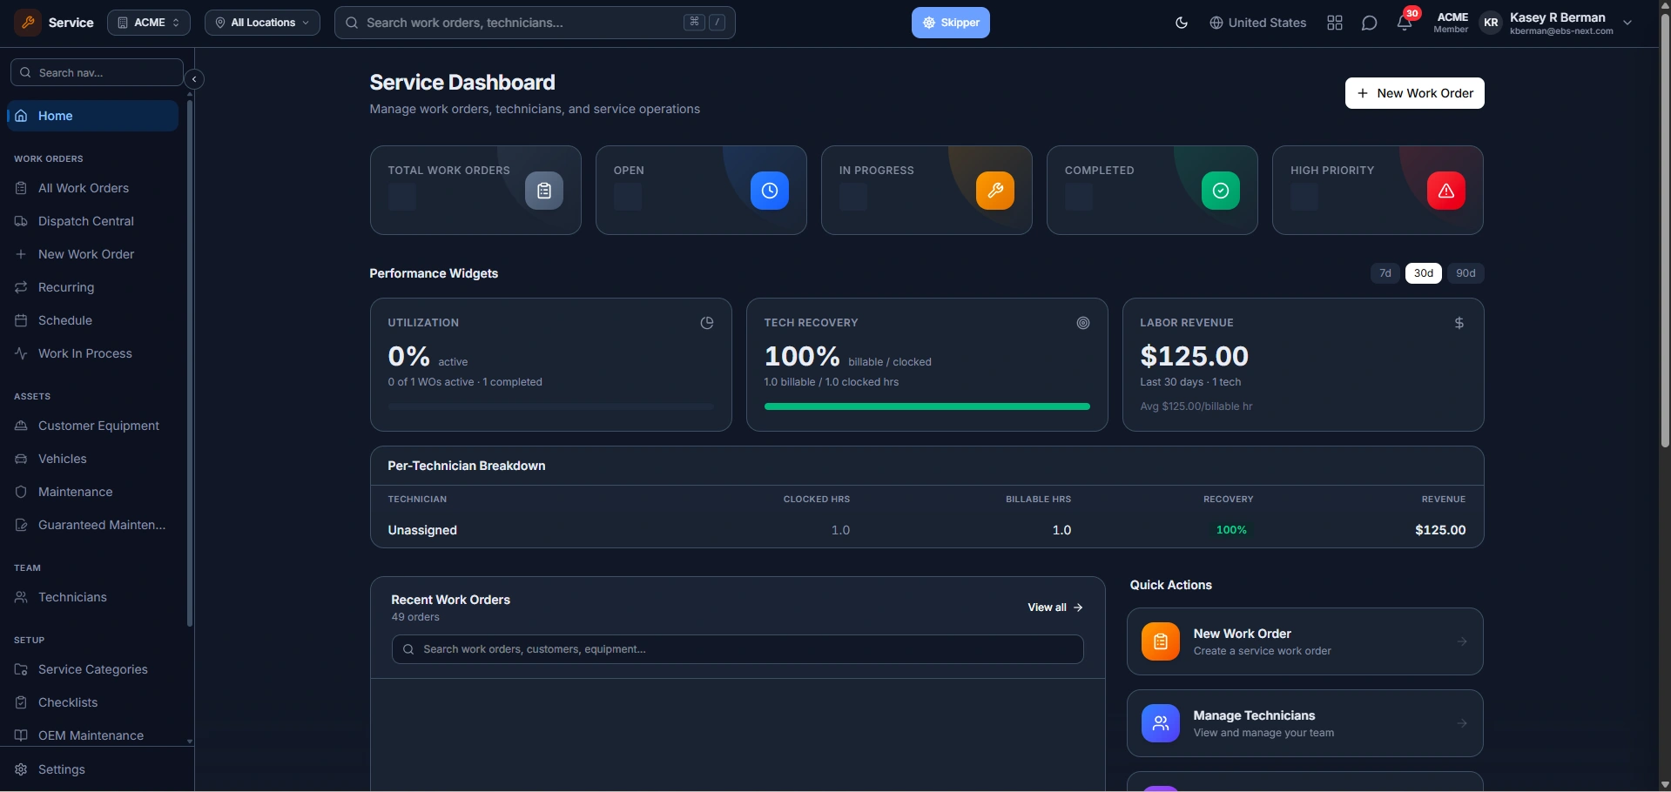Screen dimensions: 1671x792
Task: Open Vehicles in sidebar
Action: tap(92, 459)
